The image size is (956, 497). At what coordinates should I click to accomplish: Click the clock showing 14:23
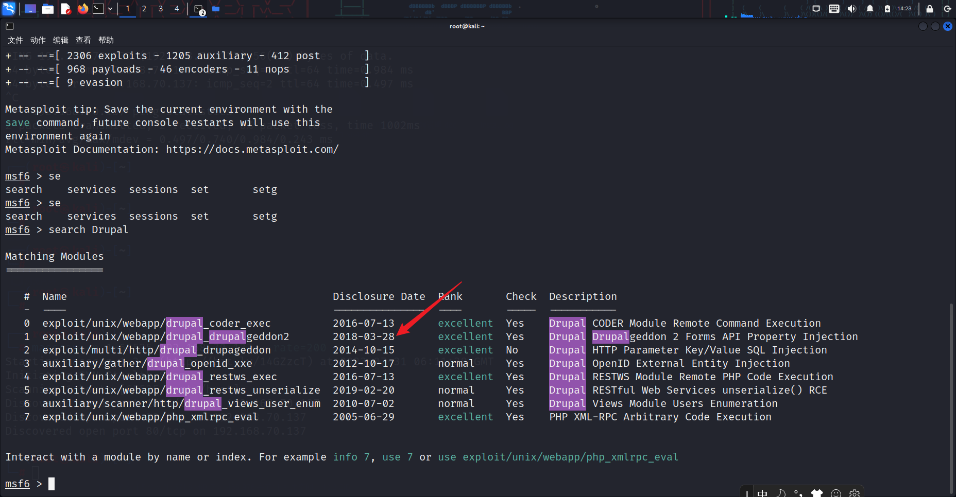point(904,9)
